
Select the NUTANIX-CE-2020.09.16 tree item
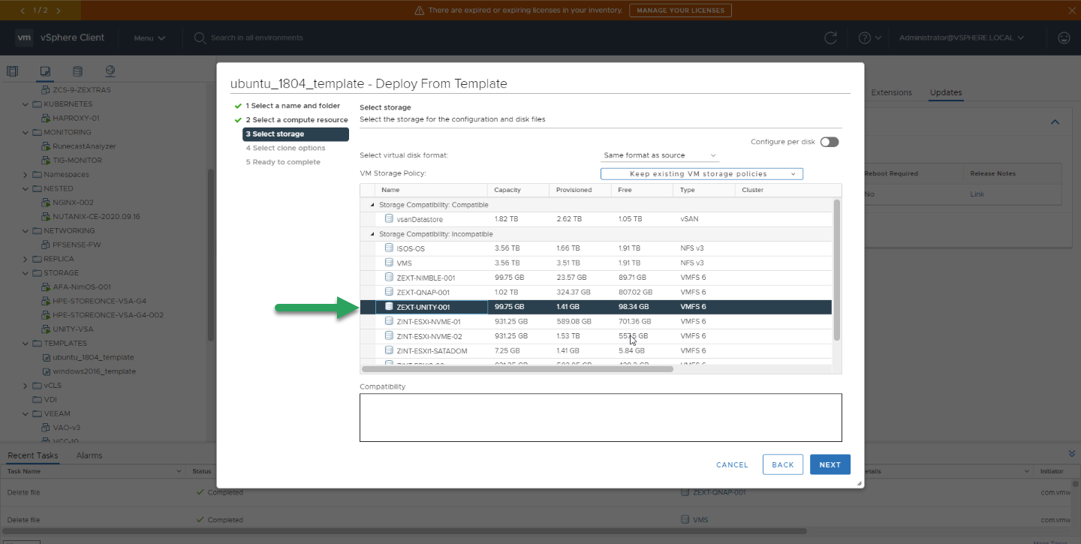click(96, 217)
